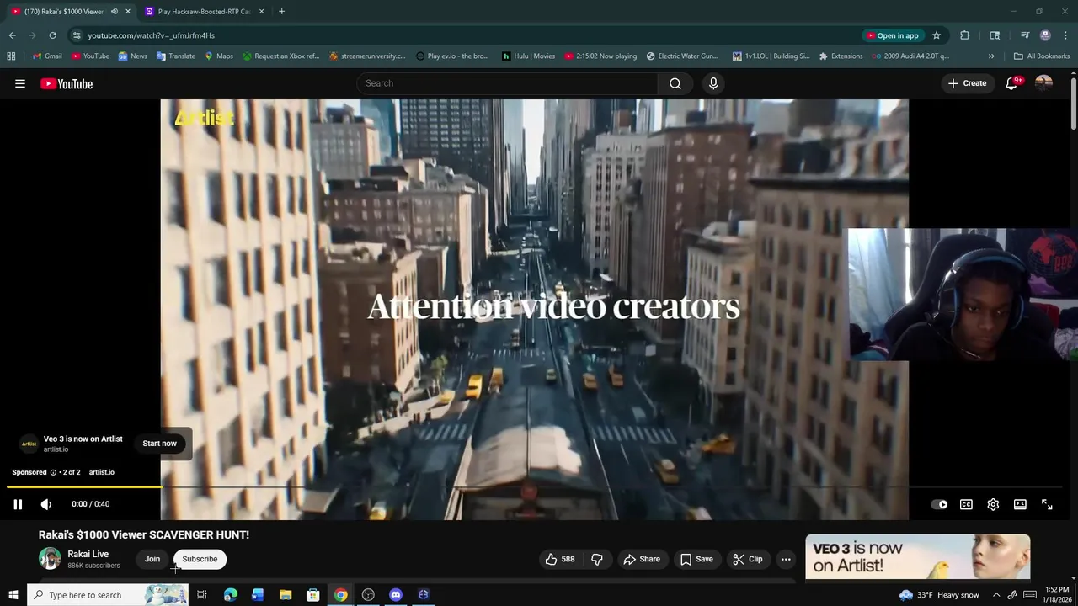Open more actions three-dot menu

[786, 559]
